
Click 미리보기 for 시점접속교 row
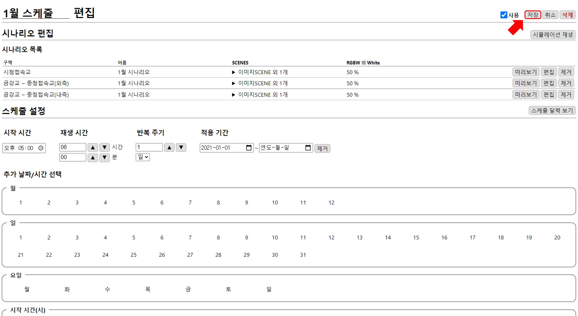(526, 72)
